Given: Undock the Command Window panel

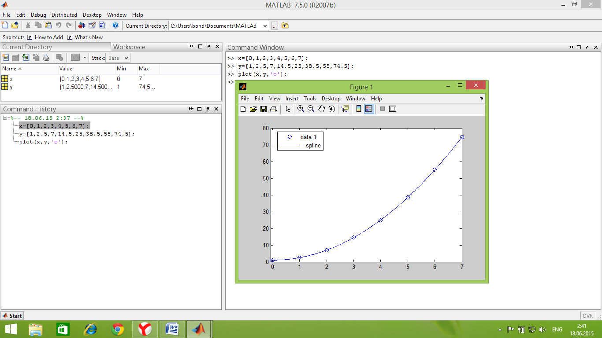Looking at the screenshot, I should (x=587, y=47).
